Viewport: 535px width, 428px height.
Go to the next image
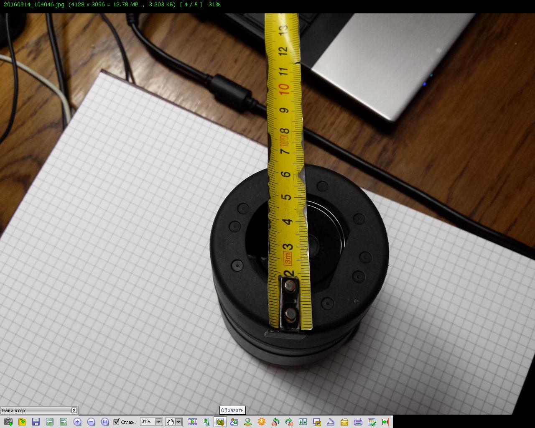(x=64, y=422)
